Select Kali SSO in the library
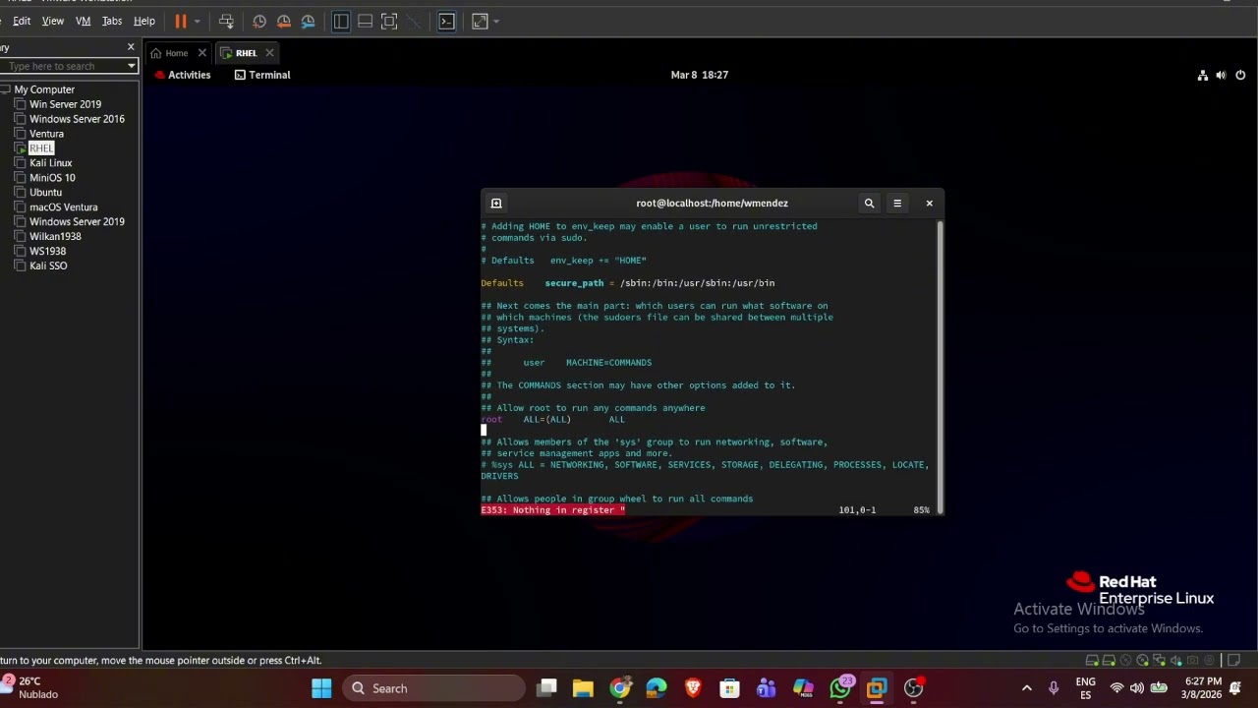 [x=48, y=266]
